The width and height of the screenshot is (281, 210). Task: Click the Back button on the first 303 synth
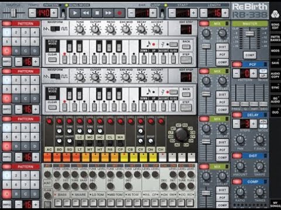coord(186,47)
